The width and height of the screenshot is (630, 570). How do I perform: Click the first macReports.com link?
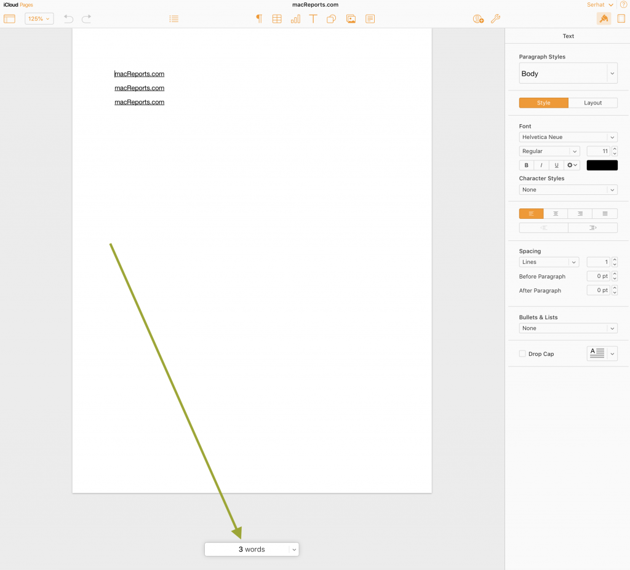140,74
